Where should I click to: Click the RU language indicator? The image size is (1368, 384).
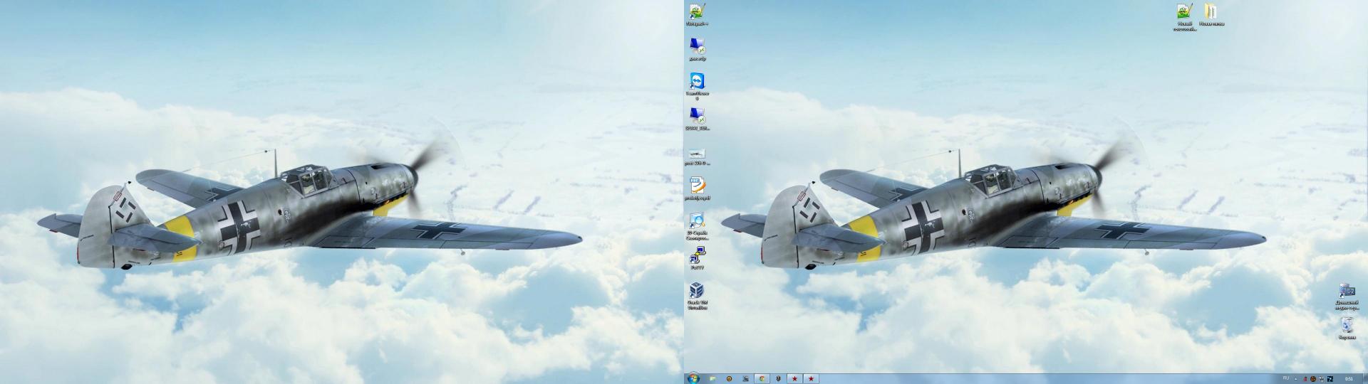pyautogui.click(x=1286, y=378)
